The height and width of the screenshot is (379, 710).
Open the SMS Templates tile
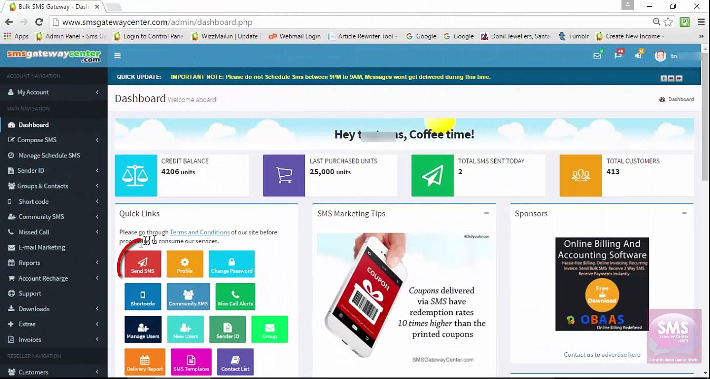click(x=191, y=362)
